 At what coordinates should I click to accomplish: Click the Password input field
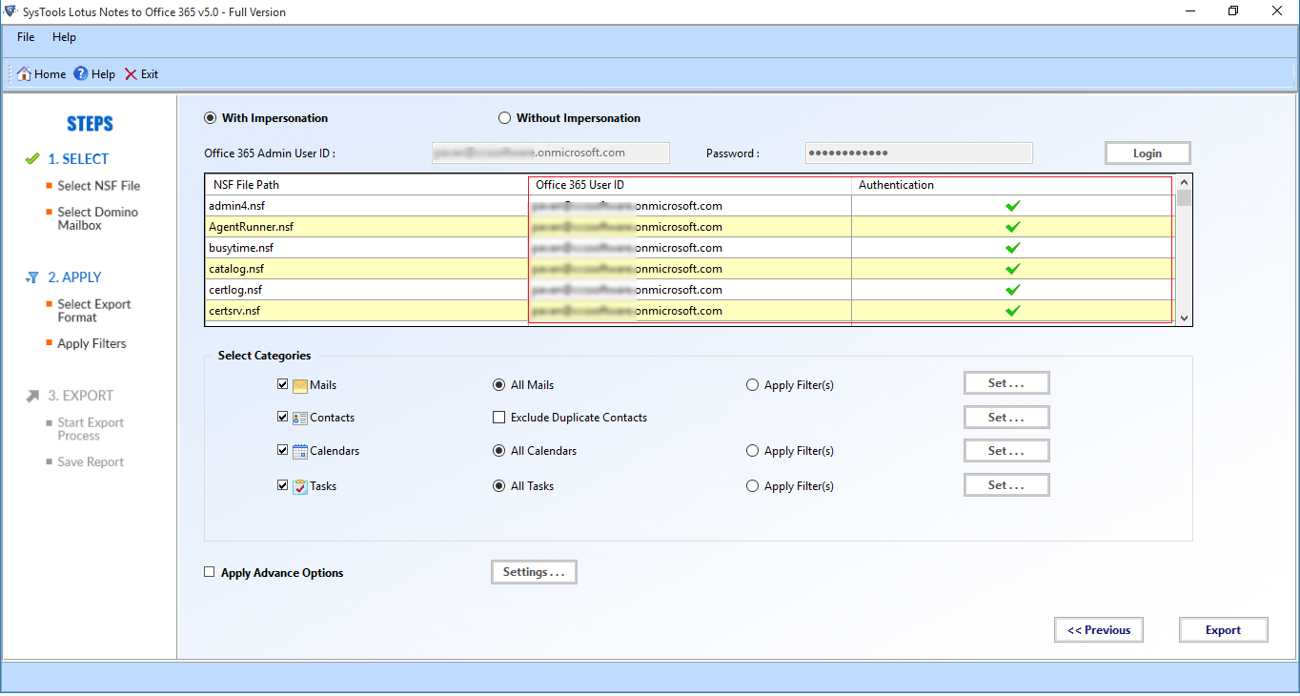tap(918, 154)
